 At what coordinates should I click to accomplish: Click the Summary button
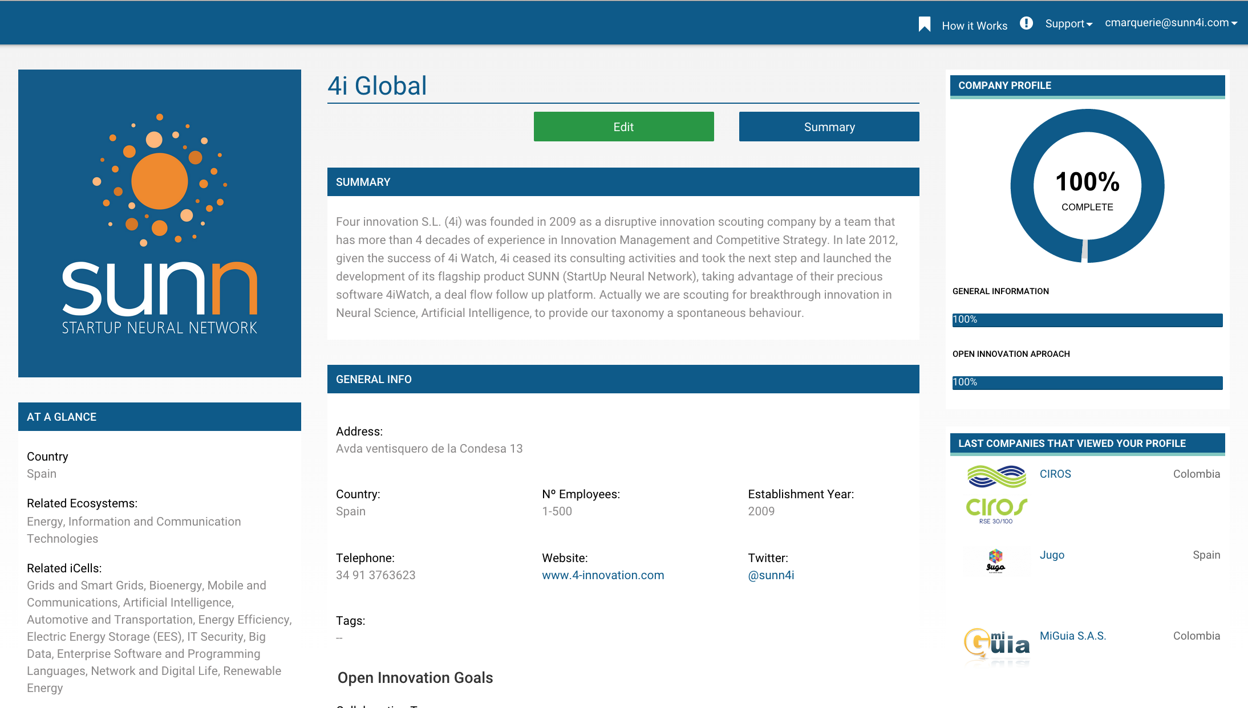point(829,127)
